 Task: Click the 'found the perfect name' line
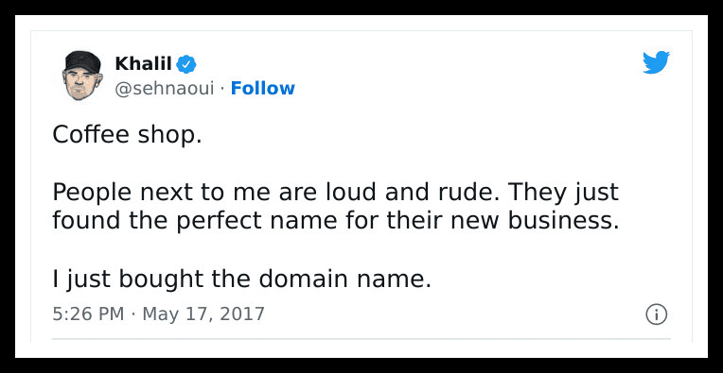pos(335,221)
